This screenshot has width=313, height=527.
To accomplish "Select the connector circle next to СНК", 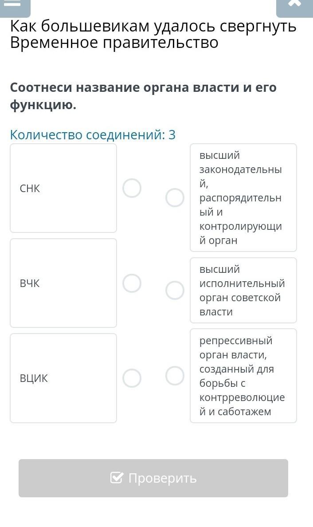I will pos(132,188).
